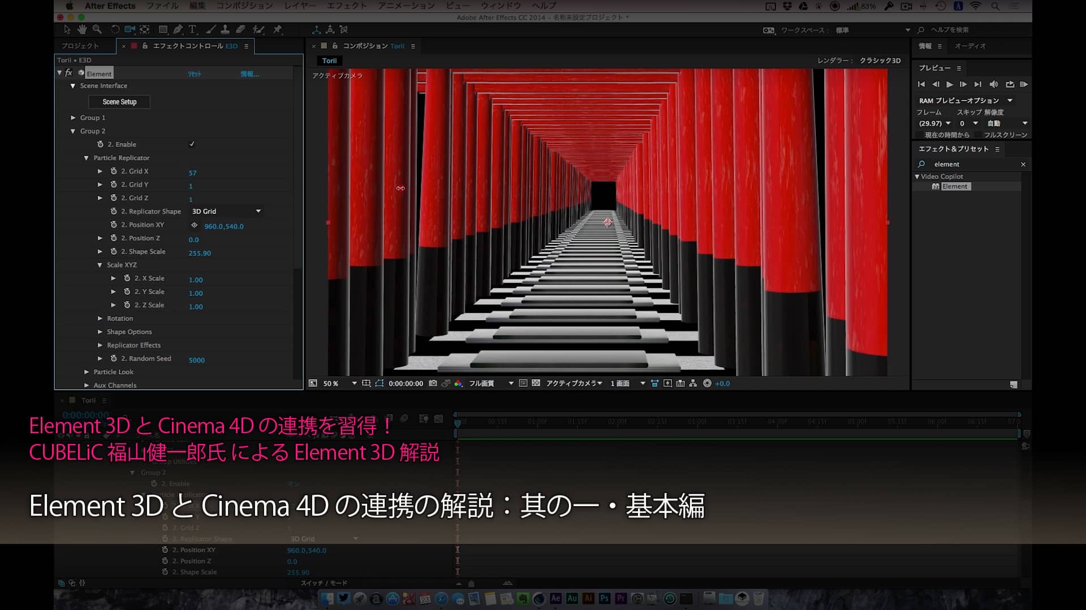Select the Pen tool
This screenshot has width=1086, height=610.
178,29
